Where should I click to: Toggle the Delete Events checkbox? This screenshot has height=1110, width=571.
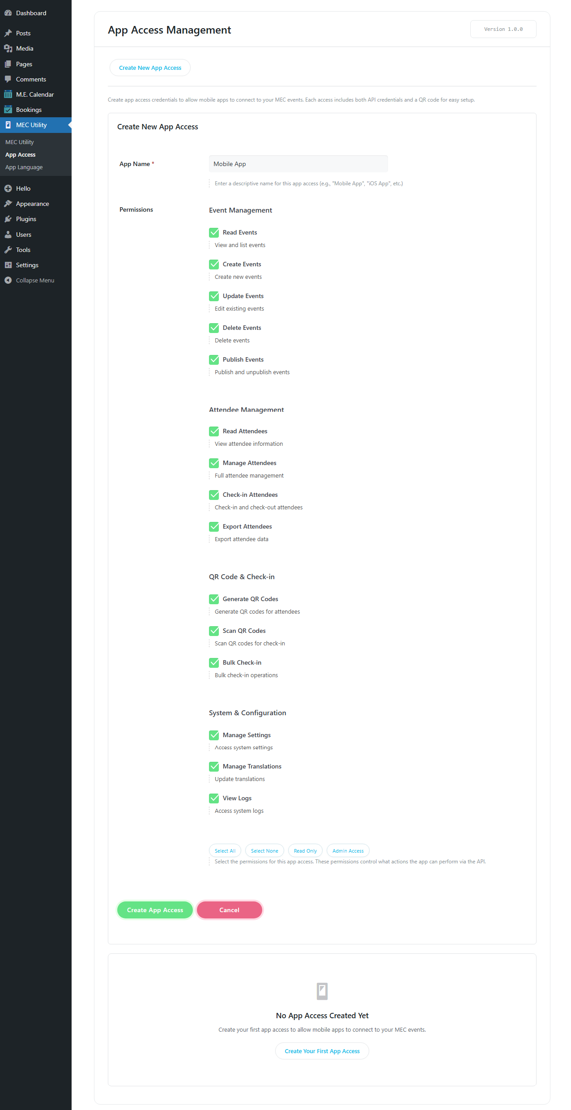click(214, 328)
